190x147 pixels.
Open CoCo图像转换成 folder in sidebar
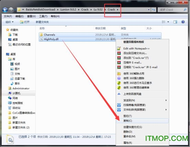tap(24, 113)
